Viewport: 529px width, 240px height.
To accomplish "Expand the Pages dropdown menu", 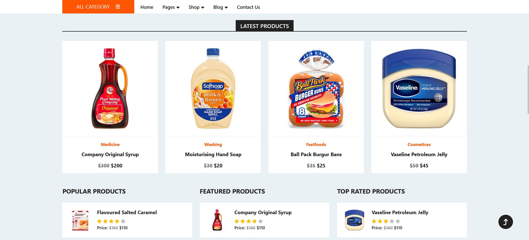I will click(x=171, y=7).
